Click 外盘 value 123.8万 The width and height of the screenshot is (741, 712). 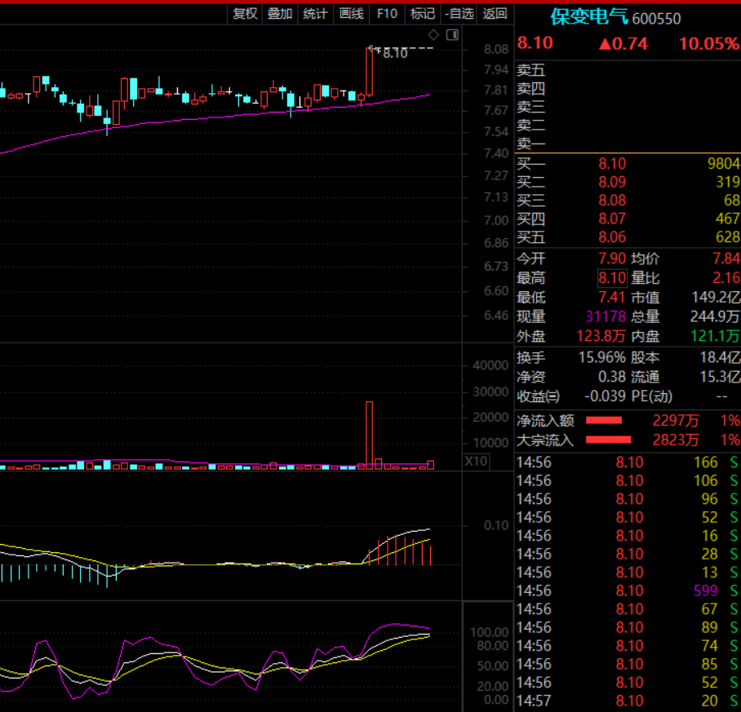(x=601, y=336)
